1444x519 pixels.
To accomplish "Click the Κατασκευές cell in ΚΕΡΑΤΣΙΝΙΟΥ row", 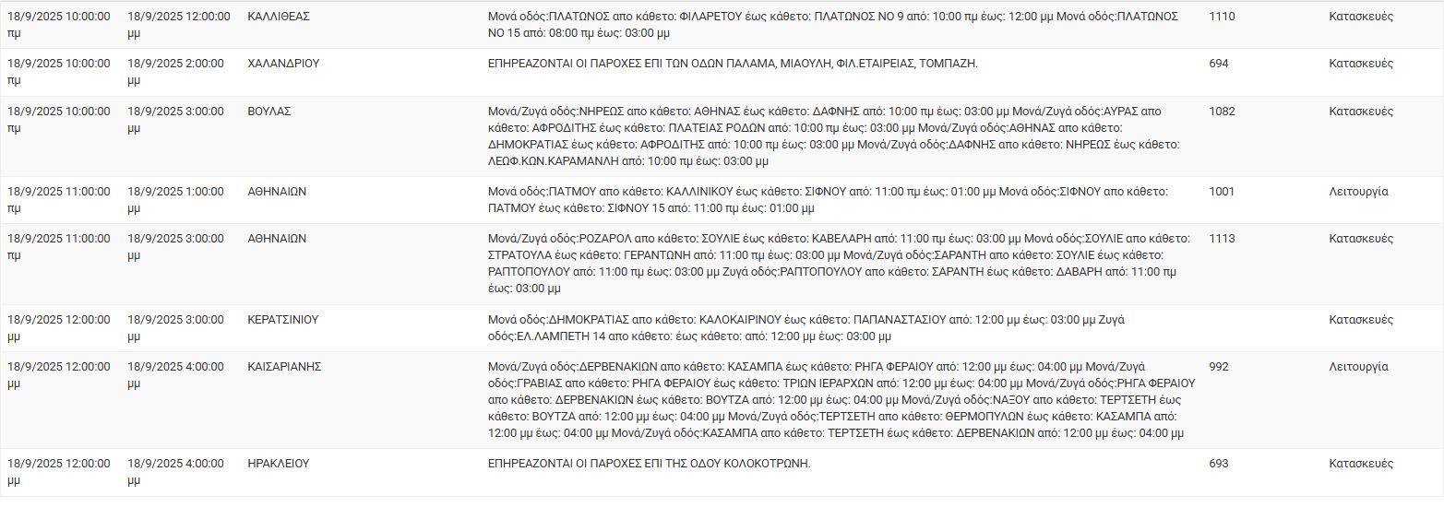I will point(1361,319).
